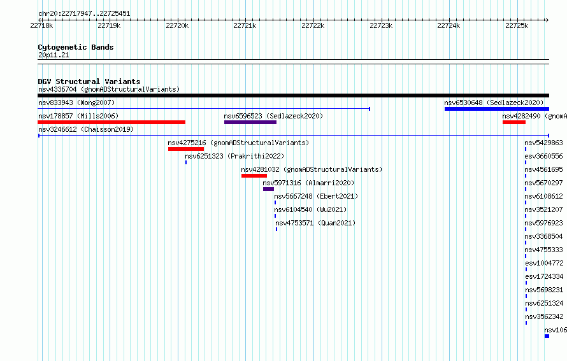Open the nsv3246612 (Chaisson2019) label
This screenshot has height=361, width=567.
pyautogui.click(x=86, y=129)
